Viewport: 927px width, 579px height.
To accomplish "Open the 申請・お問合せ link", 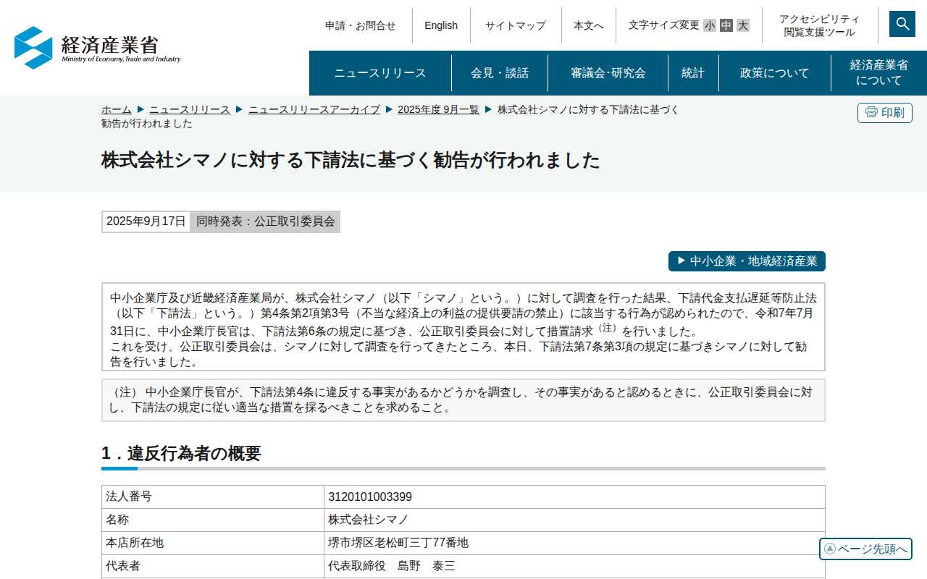I will point(361,25).
